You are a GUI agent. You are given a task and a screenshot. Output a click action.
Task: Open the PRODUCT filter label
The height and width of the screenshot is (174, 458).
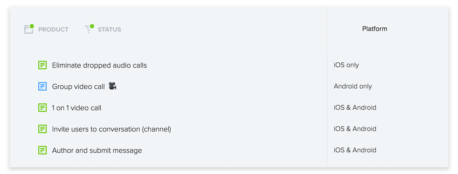tap(53, 30)
